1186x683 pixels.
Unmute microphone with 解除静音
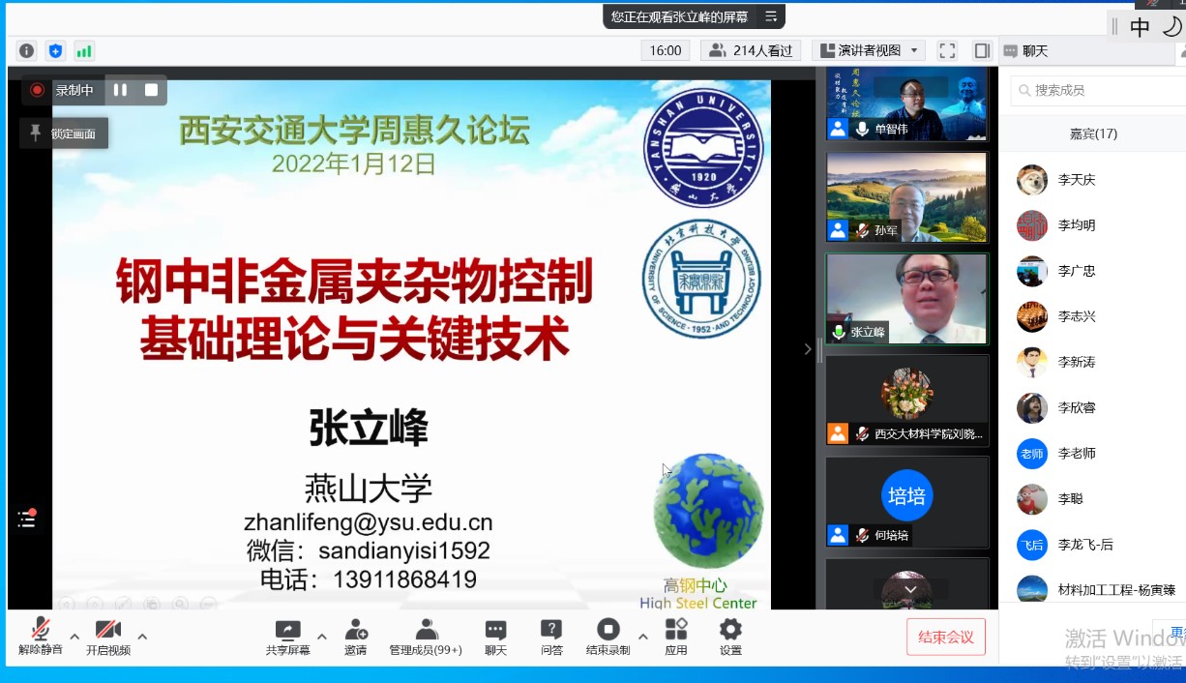tap(41, 637)
